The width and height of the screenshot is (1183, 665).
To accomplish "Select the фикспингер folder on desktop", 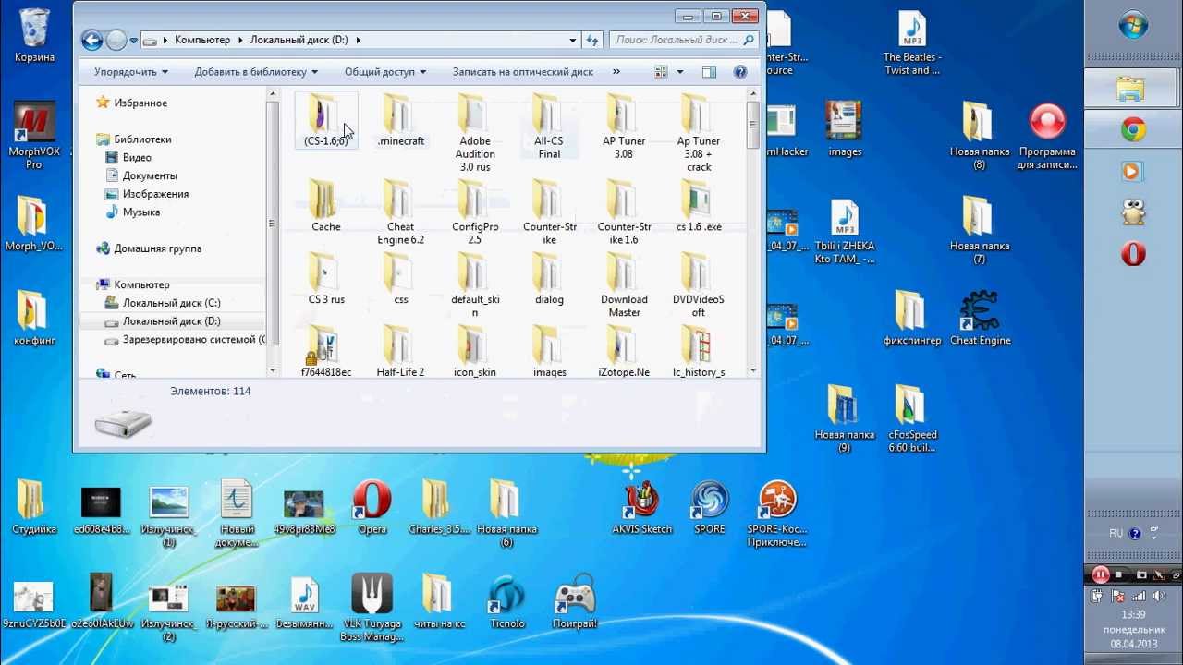I will tap(911, 319).
